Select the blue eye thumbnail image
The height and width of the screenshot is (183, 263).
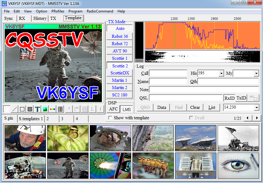click(238, 166)
